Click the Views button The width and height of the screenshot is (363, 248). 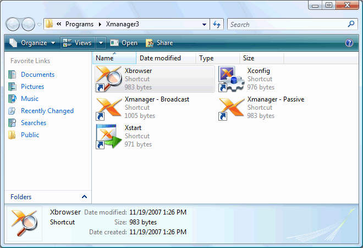tap(78, 43)
